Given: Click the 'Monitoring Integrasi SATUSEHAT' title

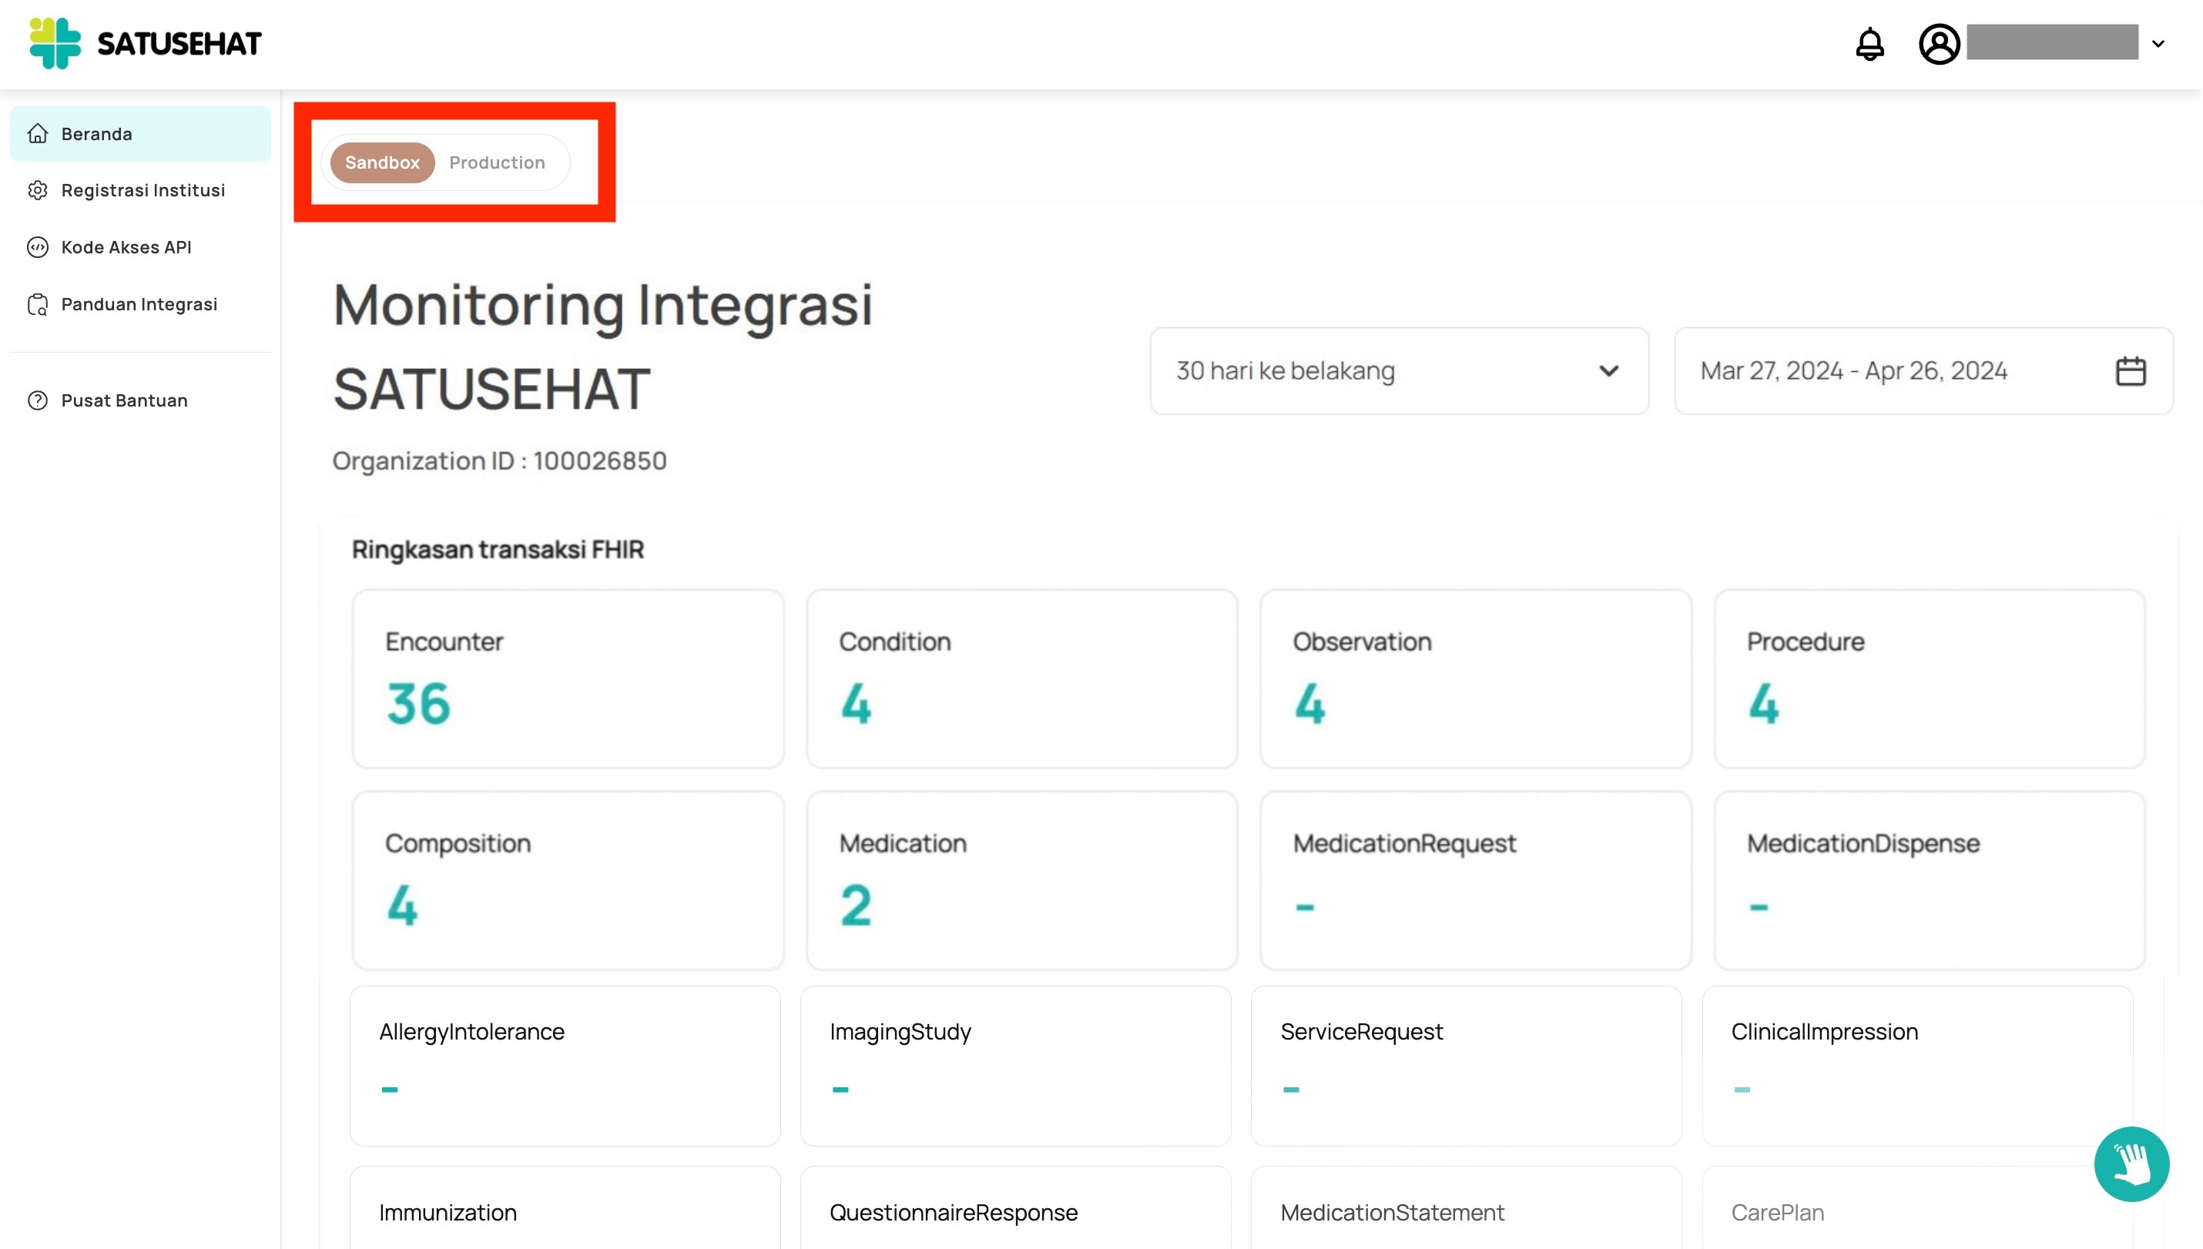Looking at the screenshot, I should point(602,347).
